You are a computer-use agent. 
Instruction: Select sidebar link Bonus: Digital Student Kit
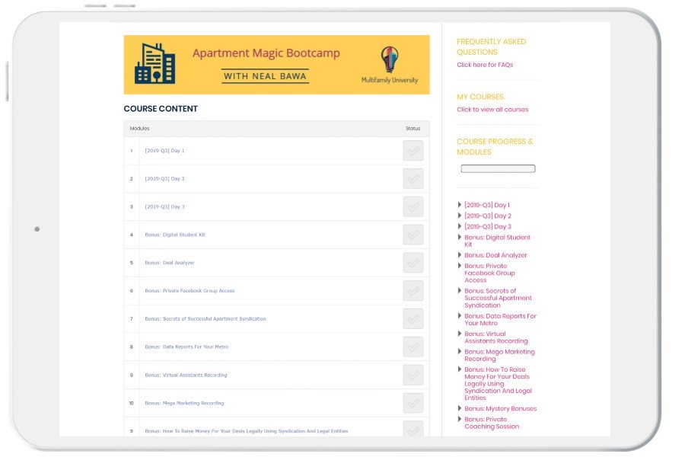pyautogui.click(x=497, y=241)
